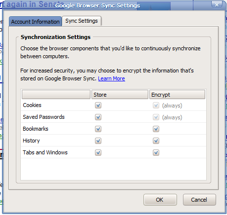Viewport: 227px width, 215px height.
Task: Click the always-on Encrypt checkbox for Saved Passwords
Action: pyautogui.click(x=156, y=117)
